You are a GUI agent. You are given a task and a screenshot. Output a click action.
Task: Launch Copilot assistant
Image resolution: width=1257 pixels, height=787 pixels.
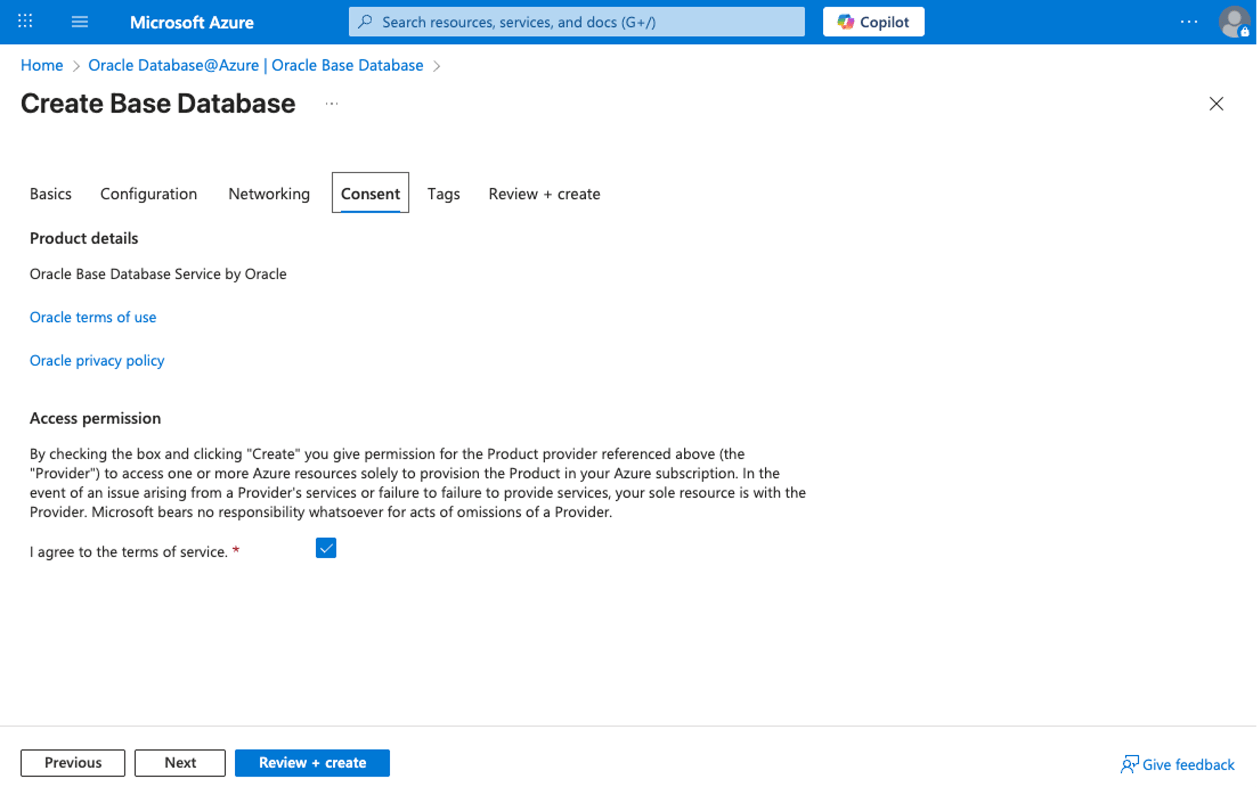point(873,22)
